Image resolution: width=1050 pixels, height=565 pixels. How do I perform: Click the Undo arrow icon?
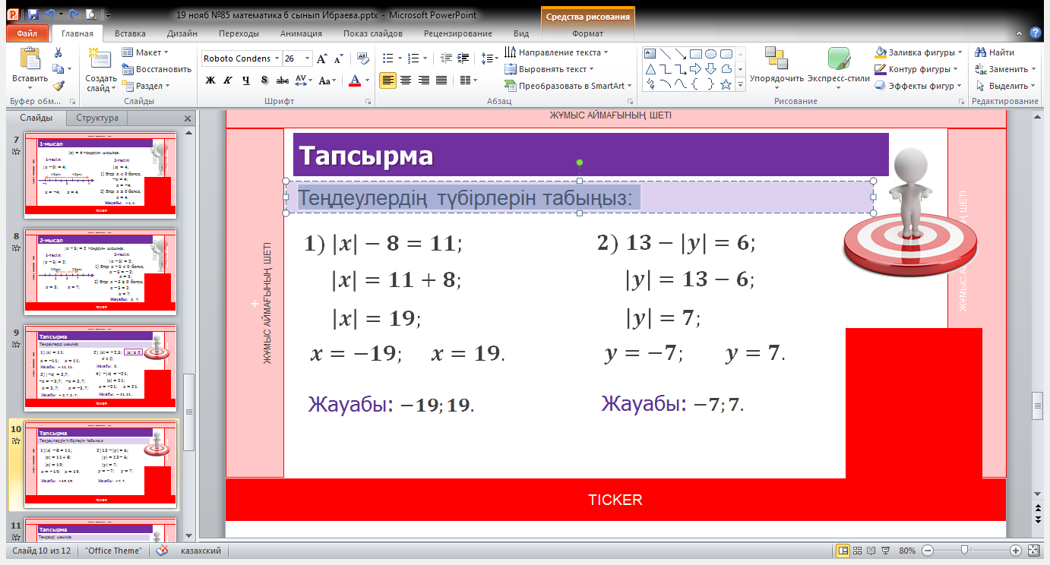50,14
